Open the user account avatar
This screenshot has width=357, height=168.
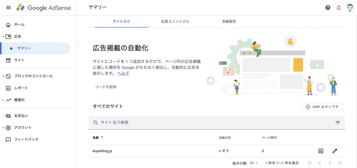[350, 8]
